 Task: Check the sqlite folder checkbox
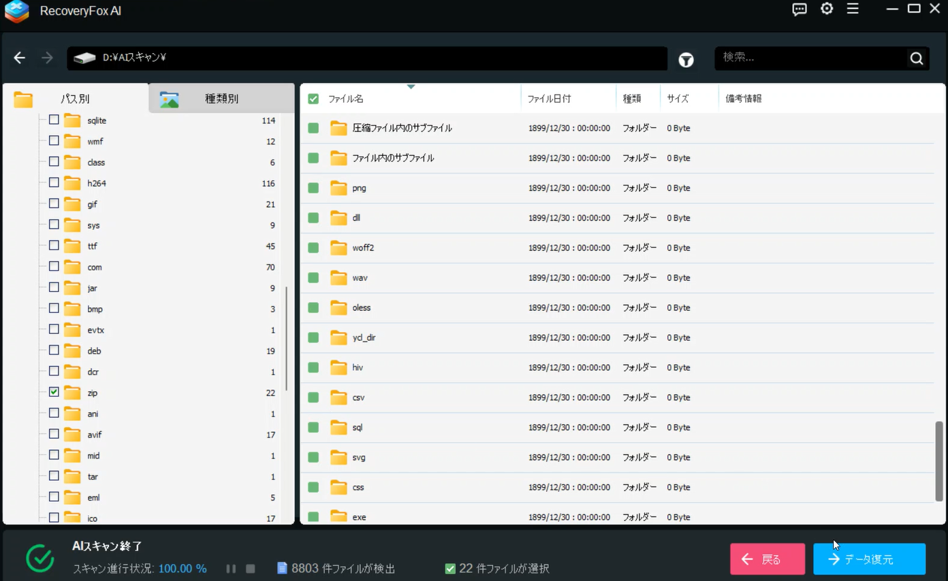[x=54, y=120]
